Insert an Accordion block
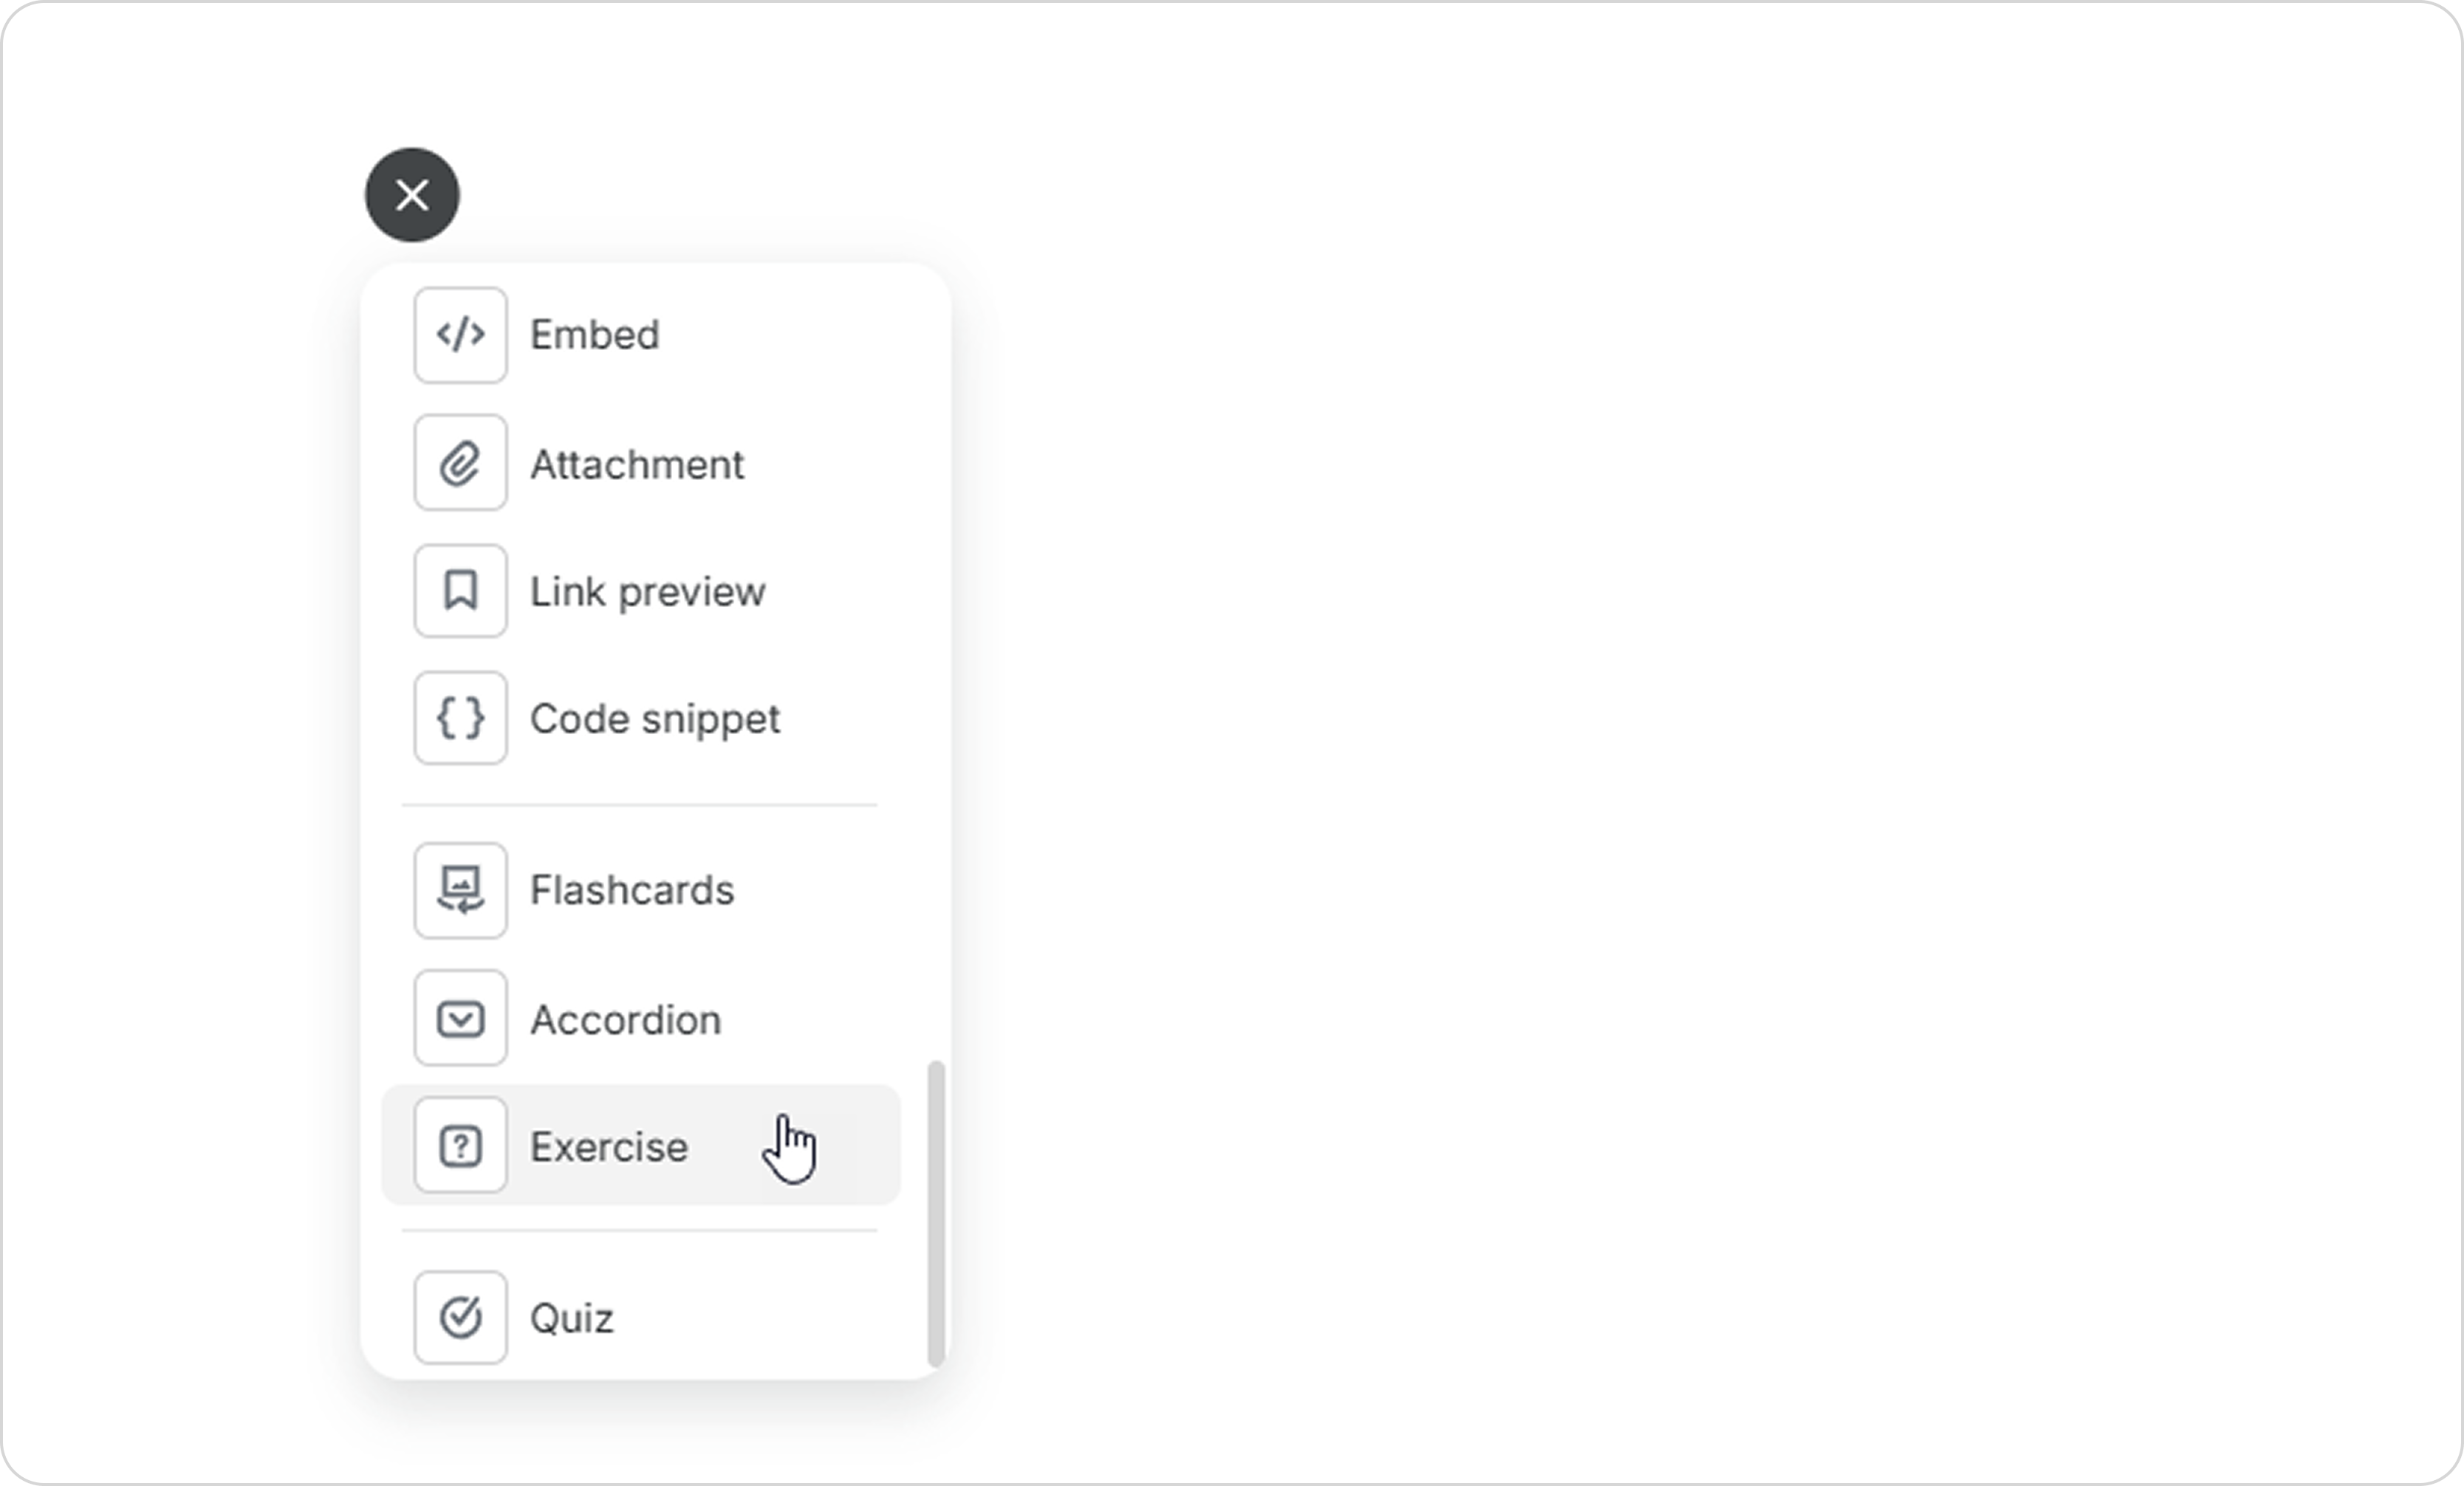Screen dimensions: 2464x1486 [x=625, y=1020]
